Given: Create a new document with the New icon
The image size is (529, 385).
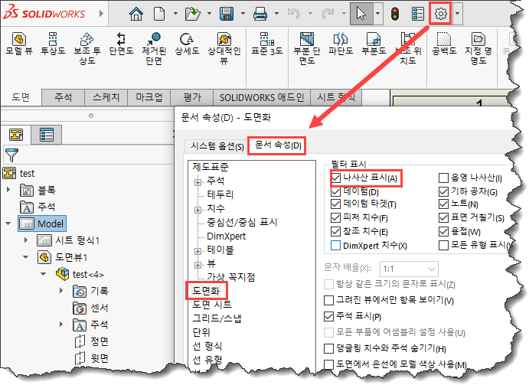Looking at the screenshot, I should [x=159, y=14].
